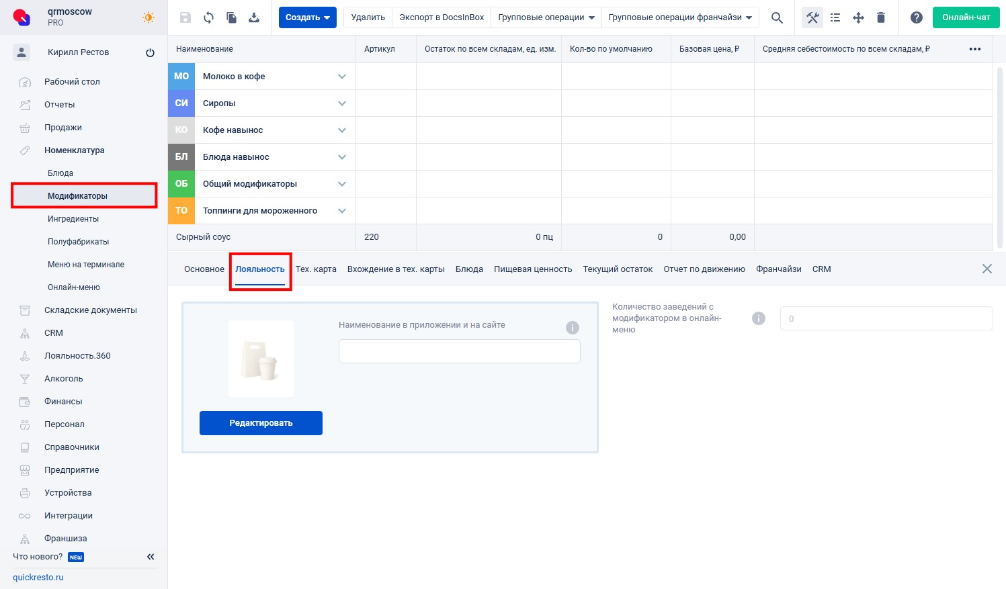Open the Создать dropdown button
The height and width of the screenshot is (589, 1006).
[307, 17]
